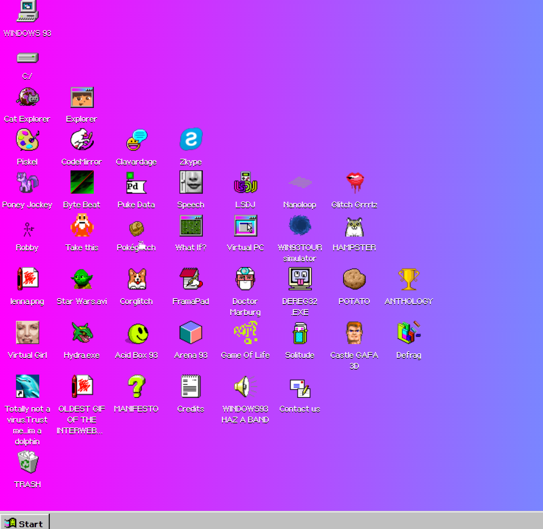Open Piskel paint palette icon
This screenshot has width=543, height=529.
tap(27, 140)
